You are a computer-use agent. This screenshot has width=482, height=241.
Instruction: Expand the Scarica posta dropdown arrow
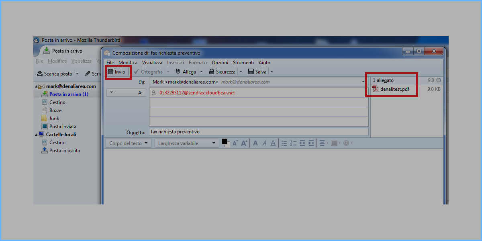77,74
